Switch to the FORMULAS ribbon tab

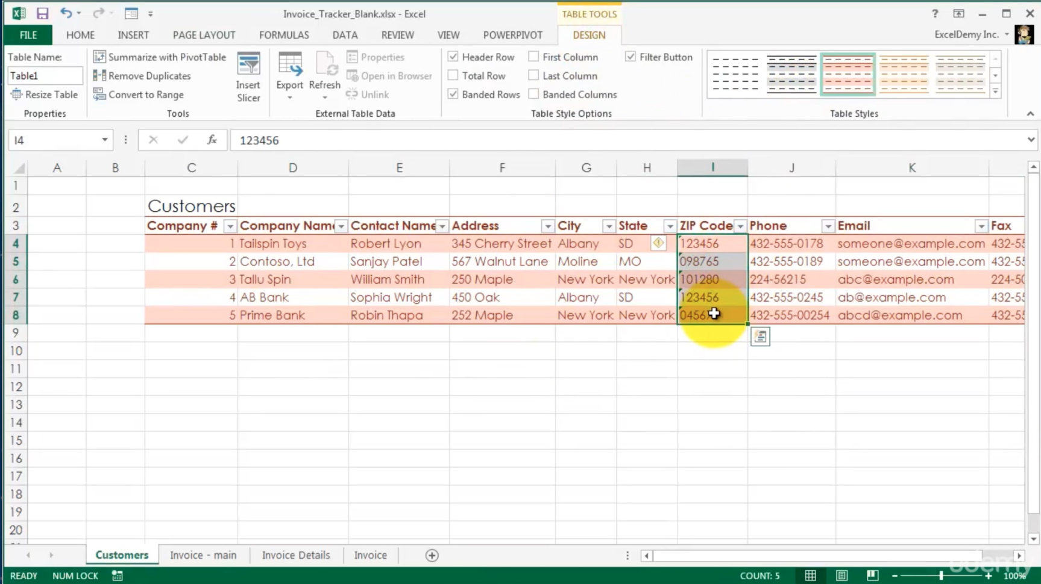click(x=284, y=35)
